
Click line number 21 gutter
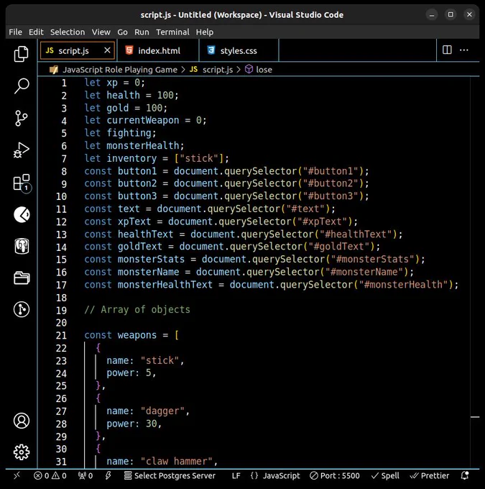[61, 335]
